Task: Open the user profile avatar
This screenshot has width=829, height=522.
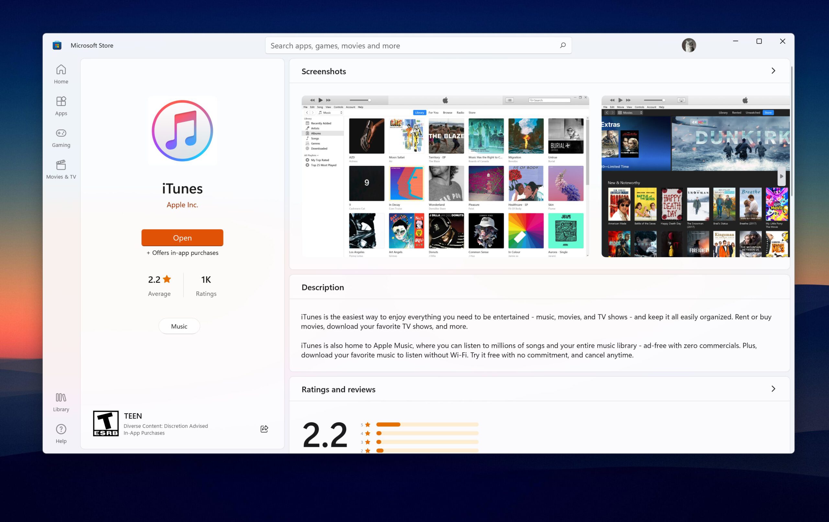Action: [x=689, y=45]
